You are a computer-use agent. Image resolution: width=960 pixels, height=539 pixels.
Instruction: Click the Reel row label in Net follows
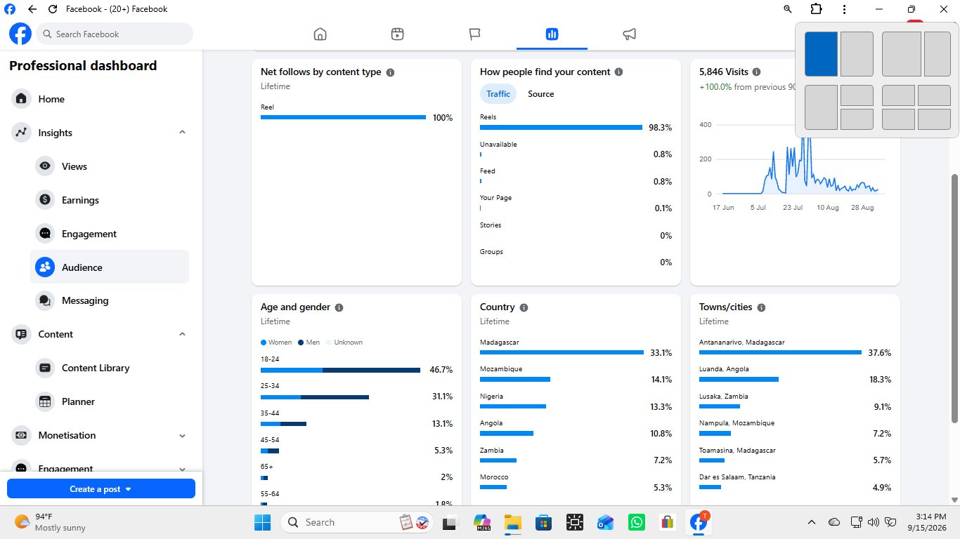click(267, 107)
